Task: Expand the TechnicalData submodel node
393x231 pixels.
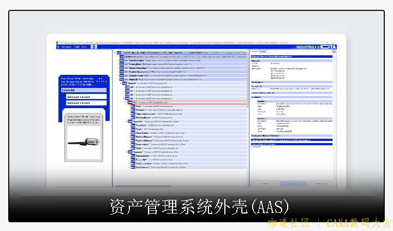Action: (x=118, y=64)
